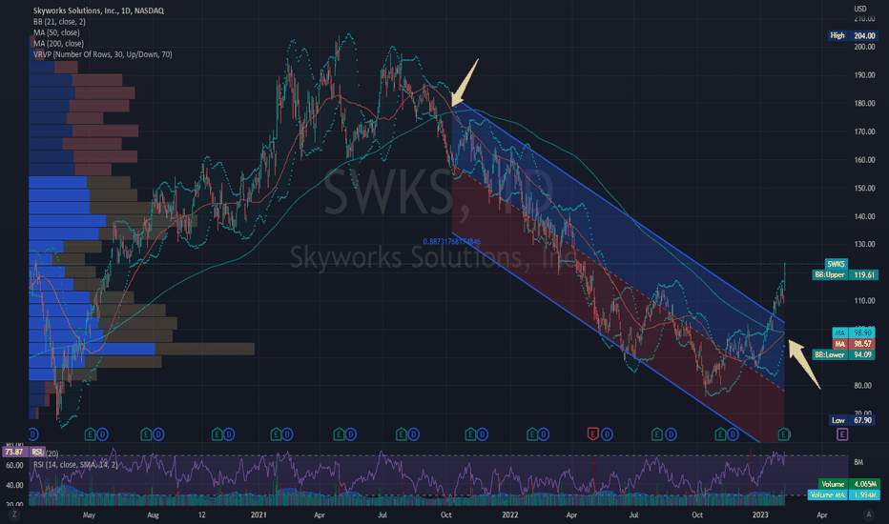
Task: Click the dividend D marker after 2022 label
Action: click(544, 434)
